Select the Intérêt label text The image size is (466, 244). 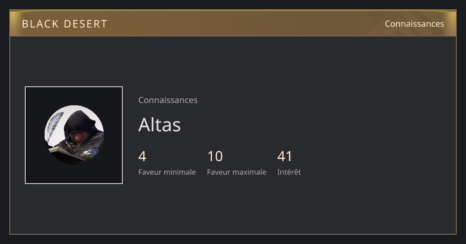coord(289,172)
